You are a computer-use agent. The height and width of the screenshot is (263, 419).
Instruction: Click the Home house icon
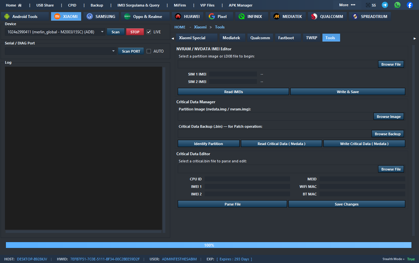pos(20,5)
